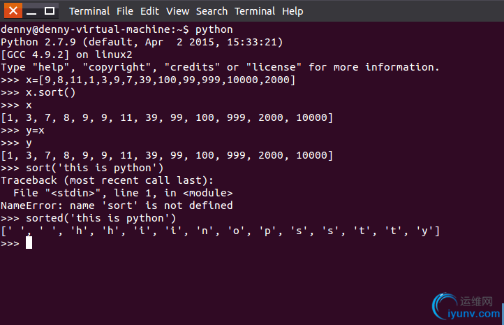This screenshot has width=504, height=325.
Task: Open the Terminal application menu
Action: (x=89, y=11)
